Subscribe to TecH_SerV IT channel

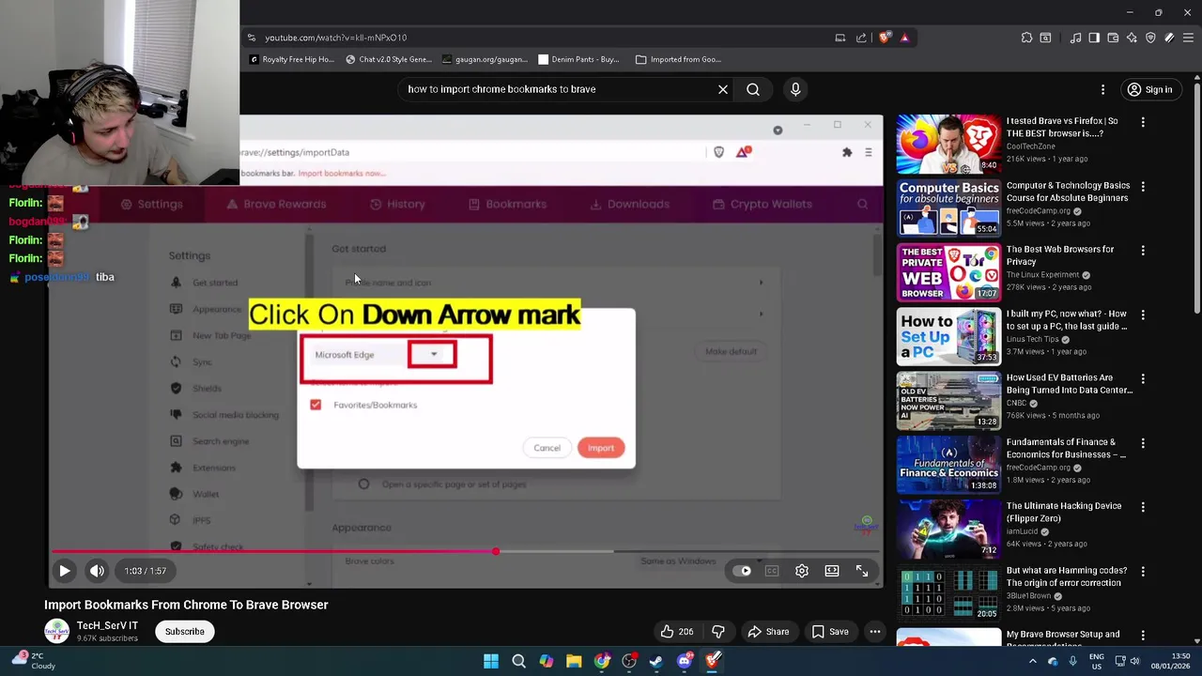point(184,632)
